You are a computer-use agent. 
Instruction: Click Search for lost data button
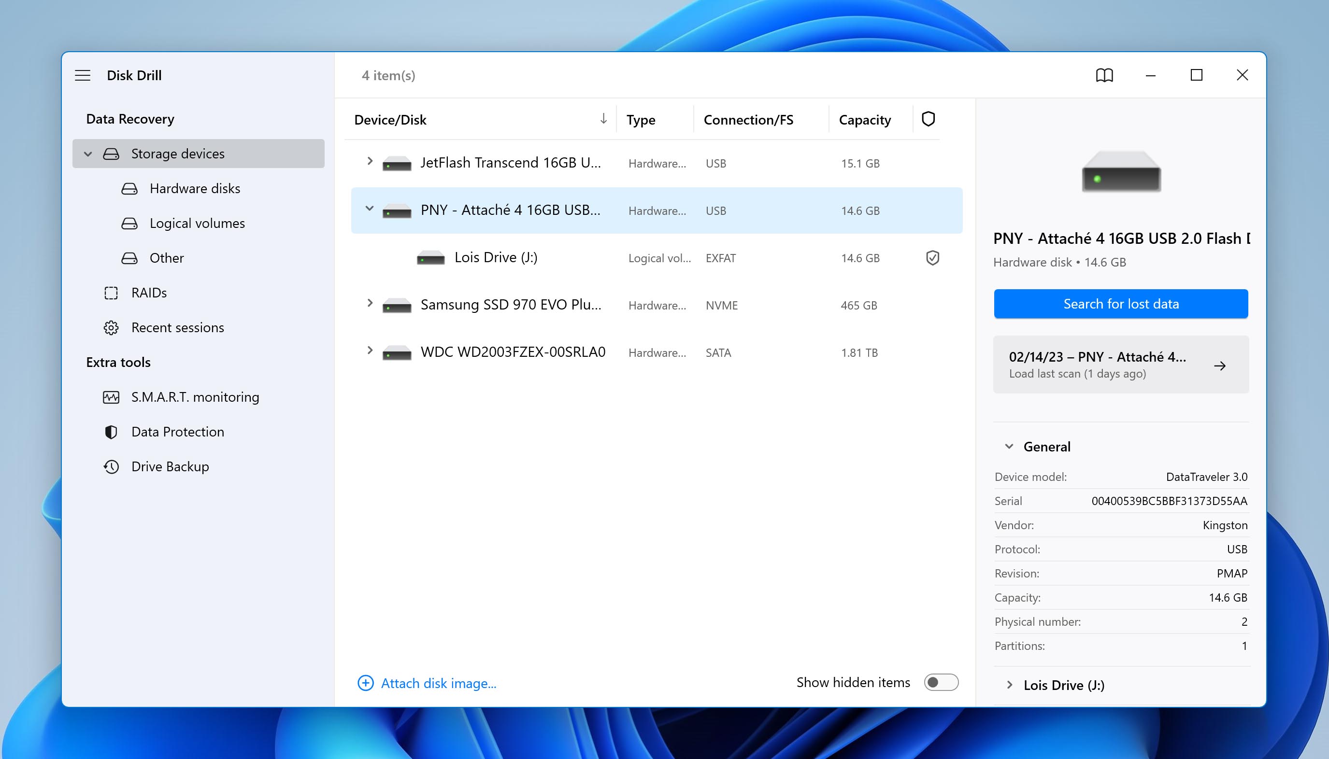coord(1121,303)
